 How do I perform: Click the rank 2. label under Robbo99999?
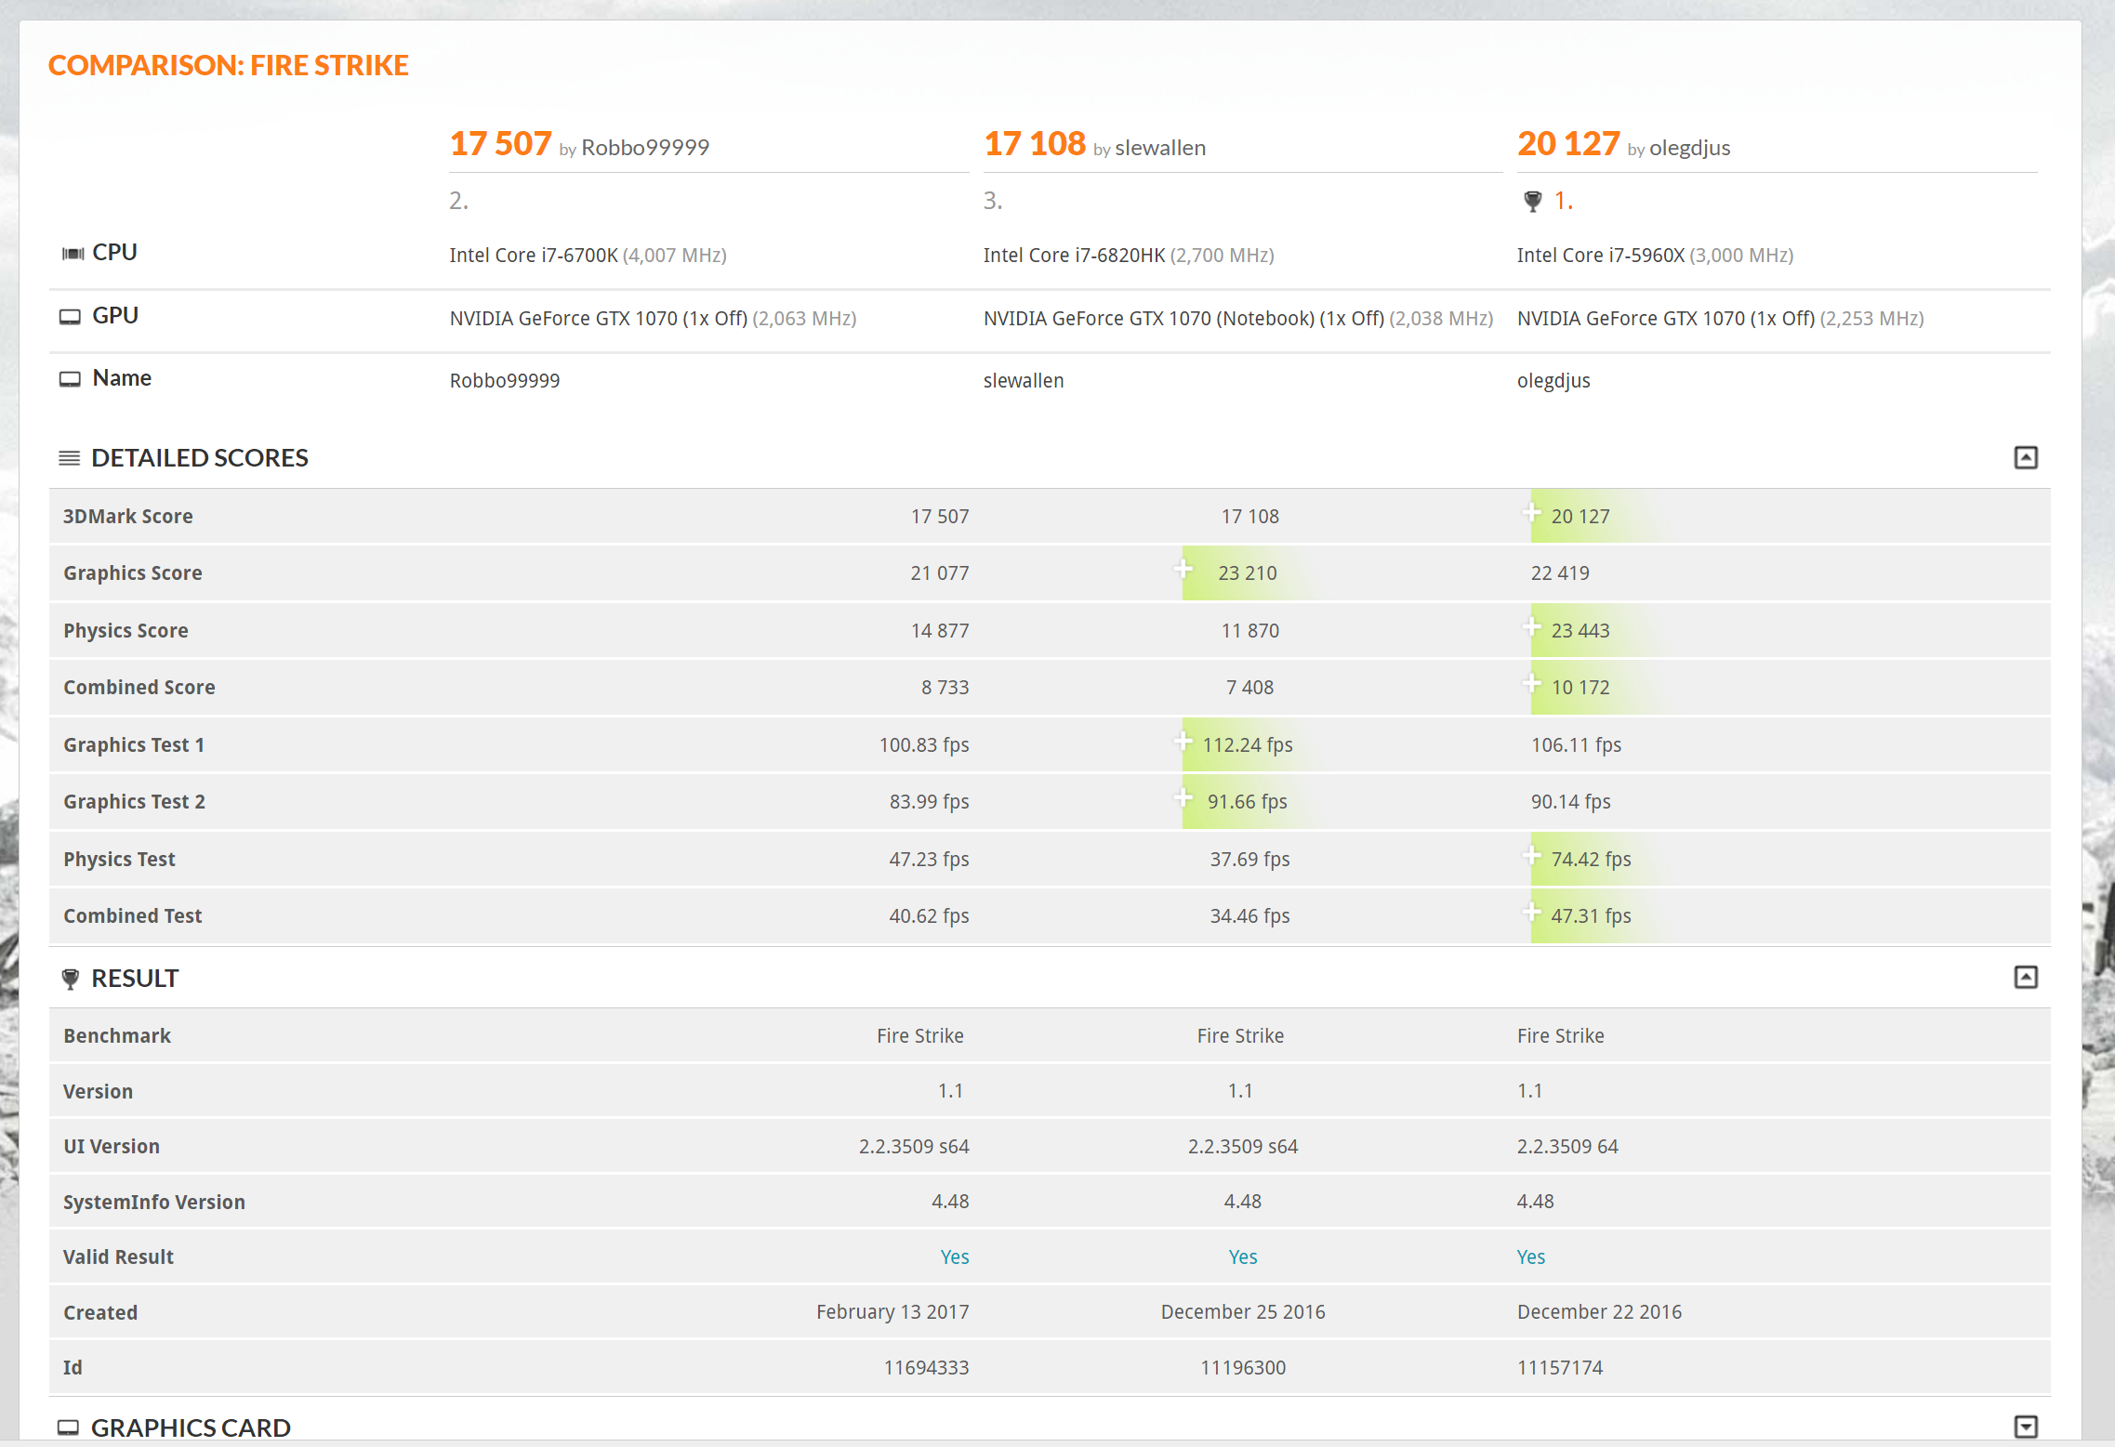coord(458,201)
